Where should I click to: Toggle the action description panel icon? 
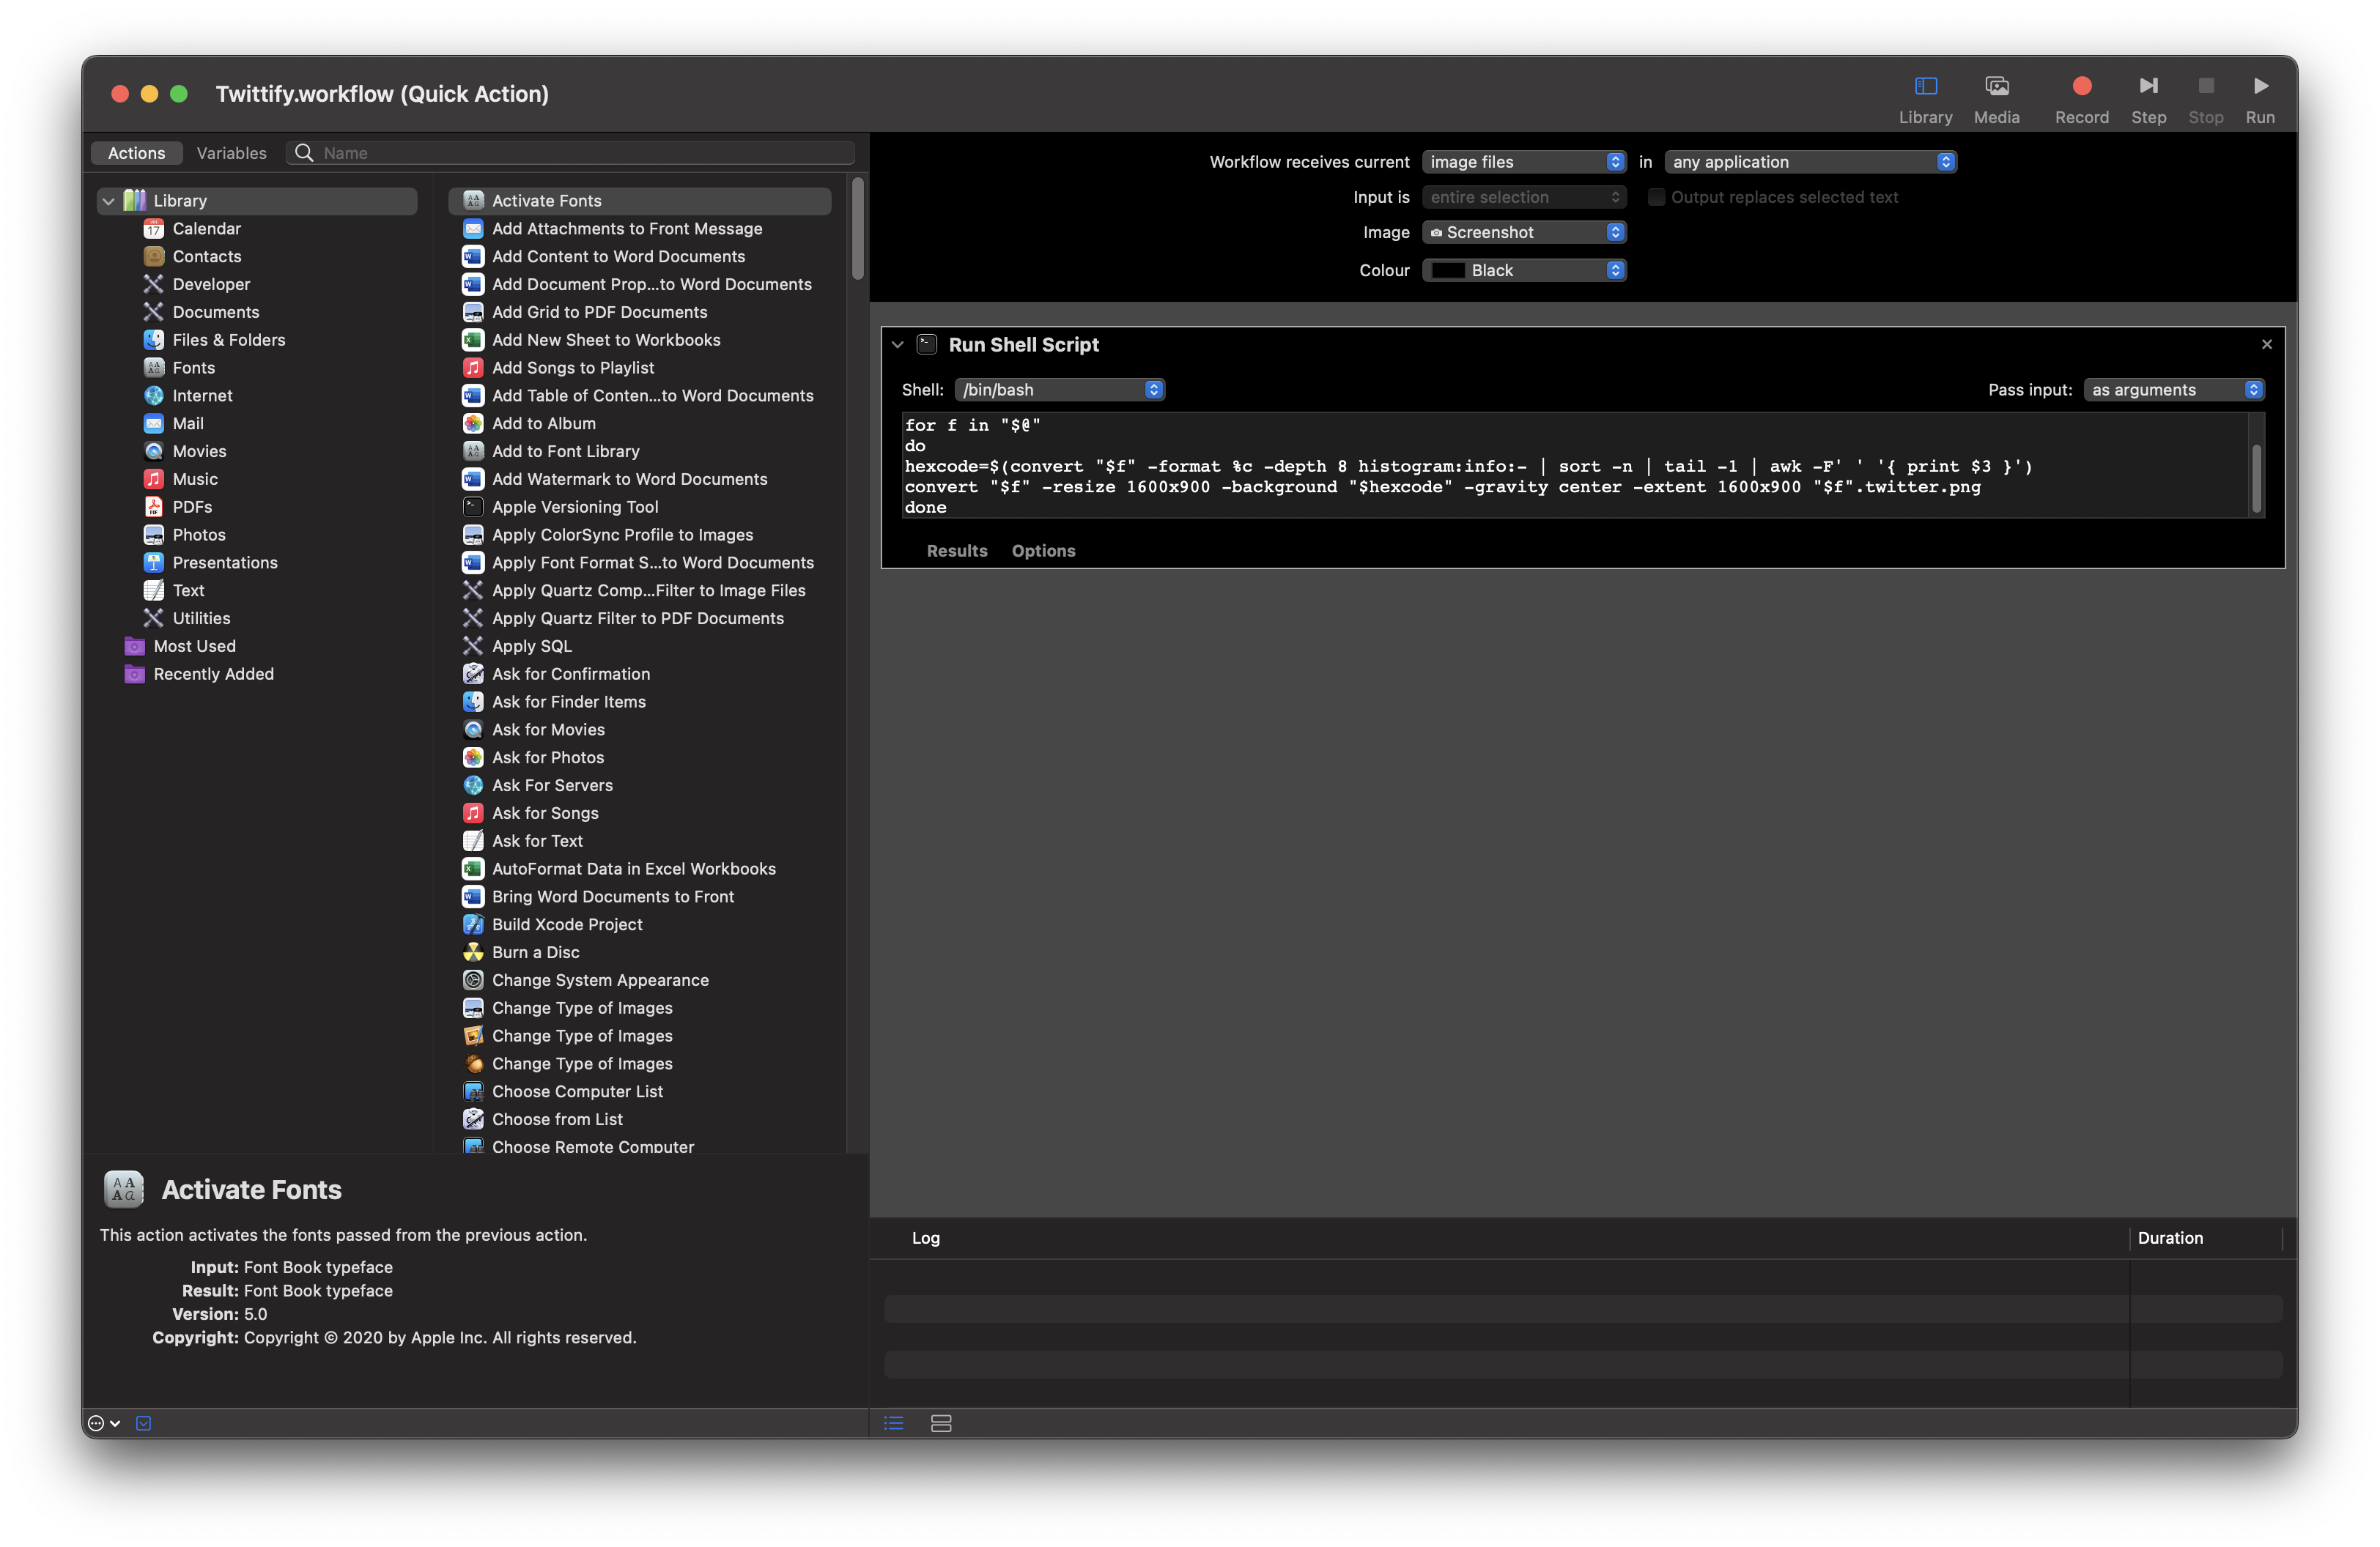143,1423
